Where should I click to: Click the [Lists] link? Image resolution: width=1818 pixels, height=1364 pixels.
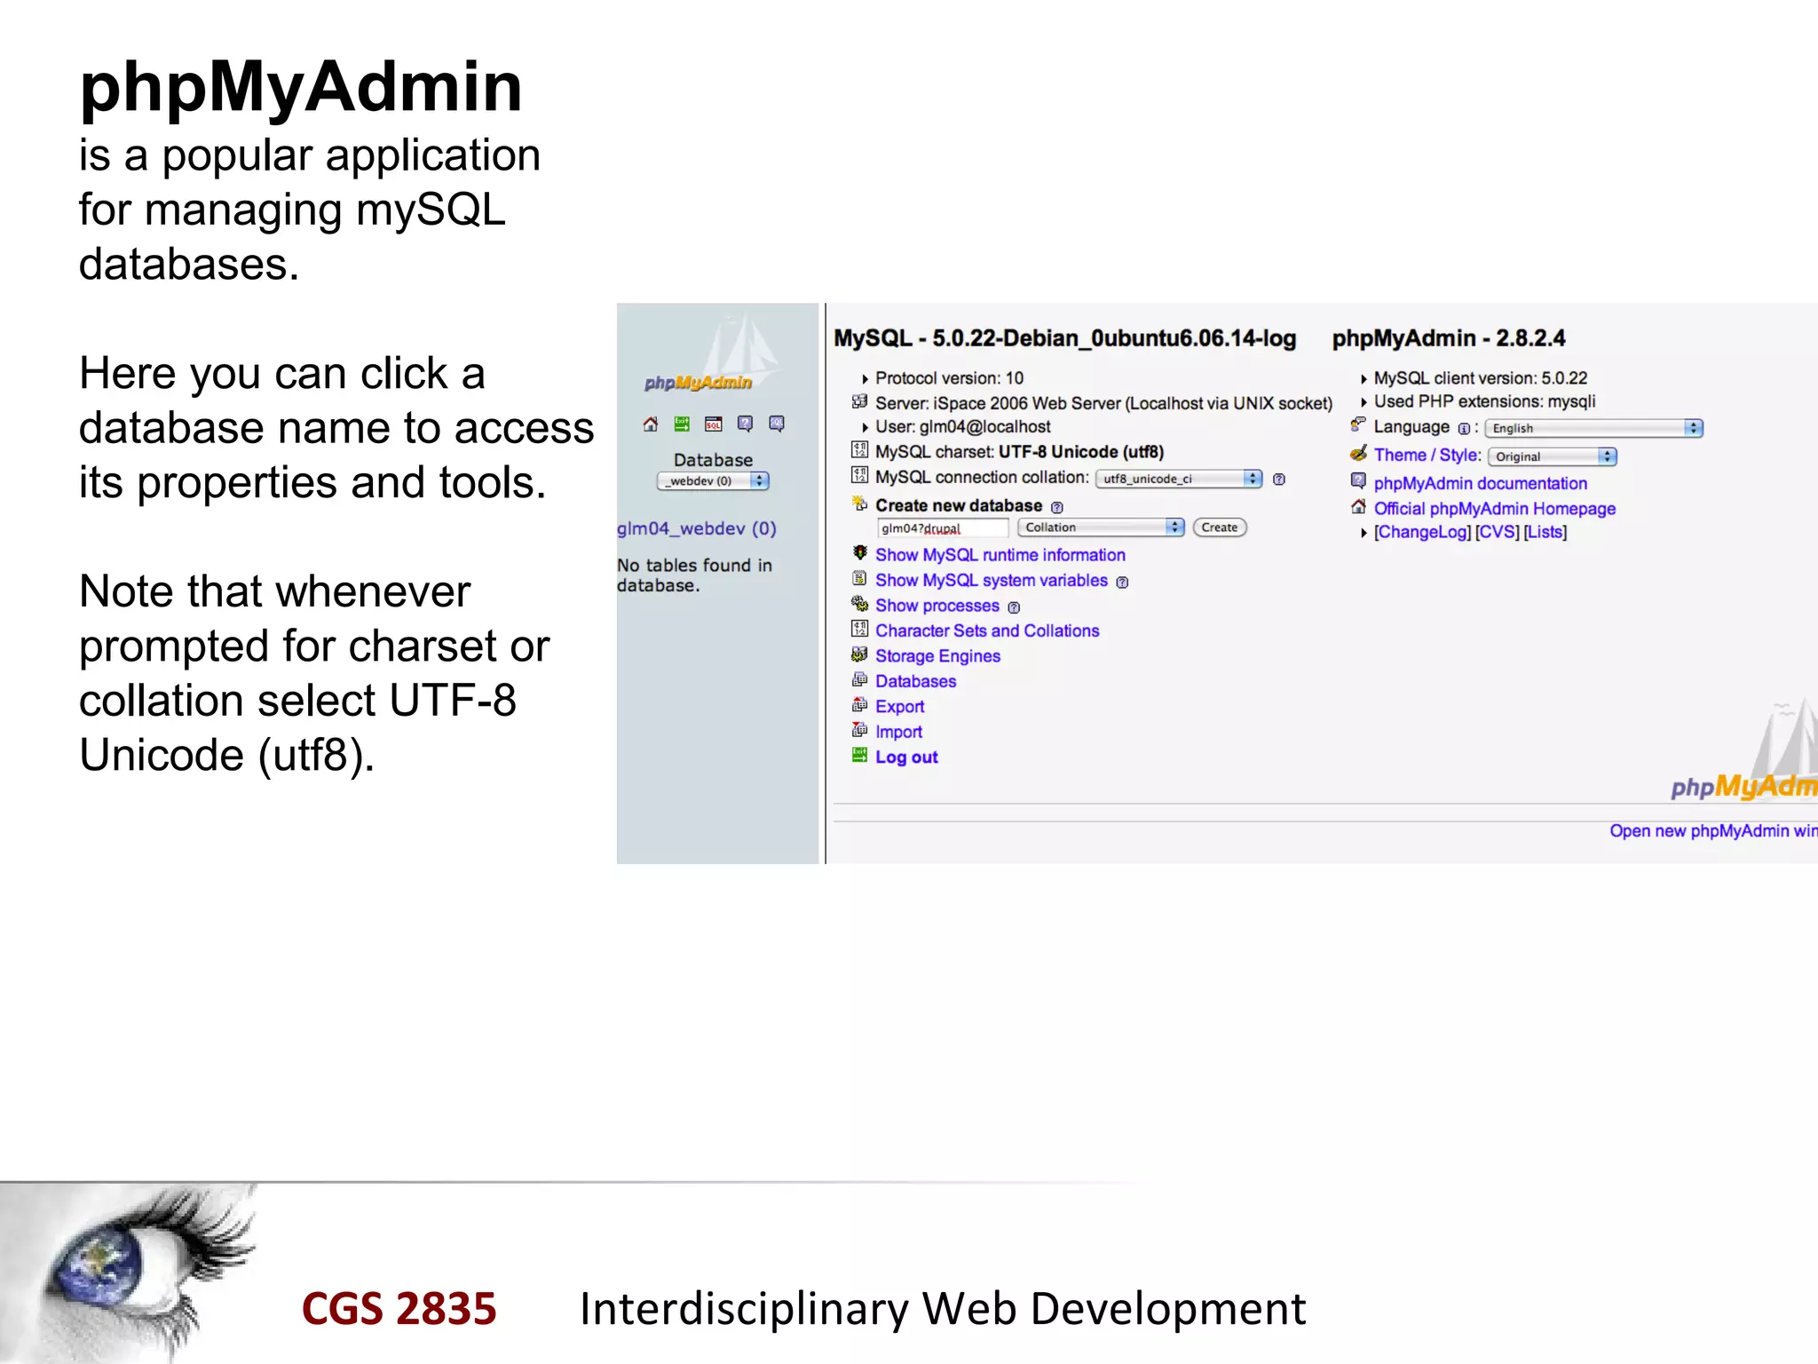1545,533
